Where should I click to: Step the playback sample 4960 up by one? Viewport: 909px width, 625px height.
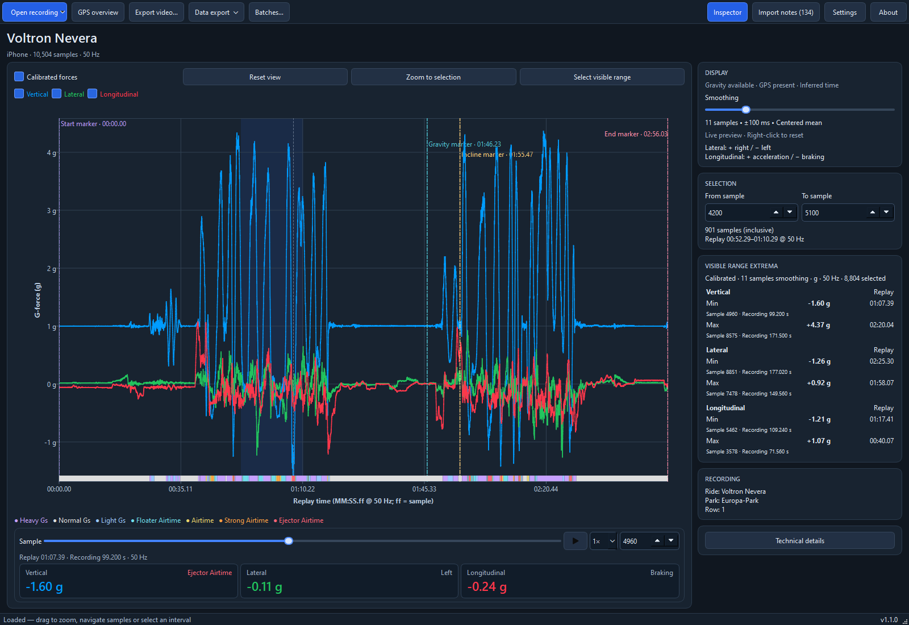(x=657, y=541)
